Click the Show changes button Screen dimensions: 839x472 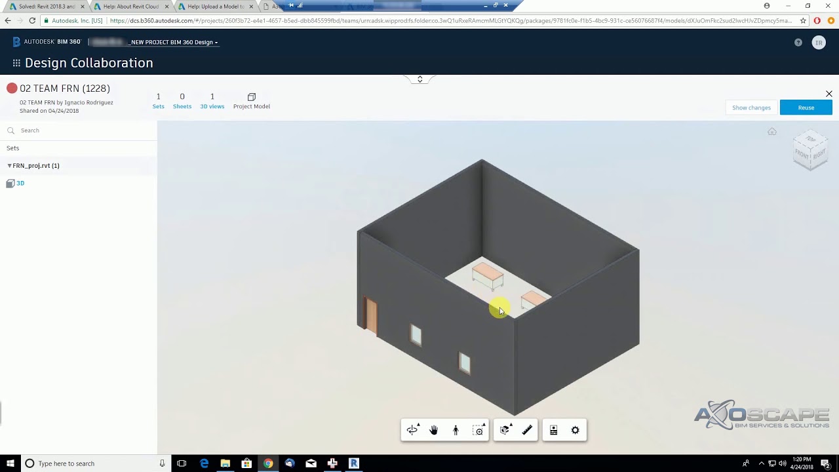tap(751, 108)
